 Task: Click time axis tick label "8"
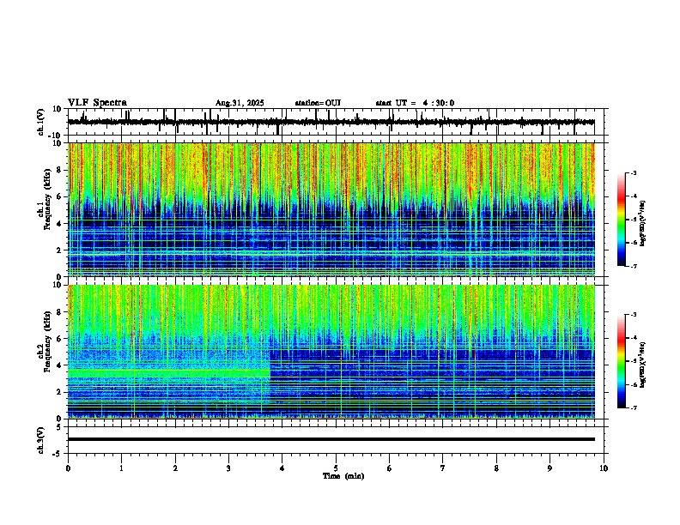(x=496, y=468)
